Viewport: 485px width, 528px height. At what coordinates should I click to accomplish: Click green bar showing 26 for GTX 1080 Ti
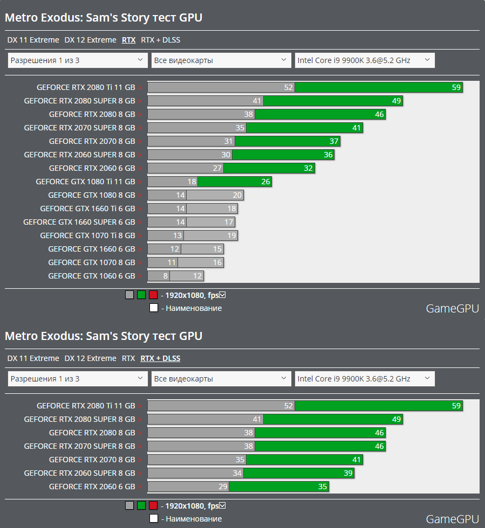(235, 182)
